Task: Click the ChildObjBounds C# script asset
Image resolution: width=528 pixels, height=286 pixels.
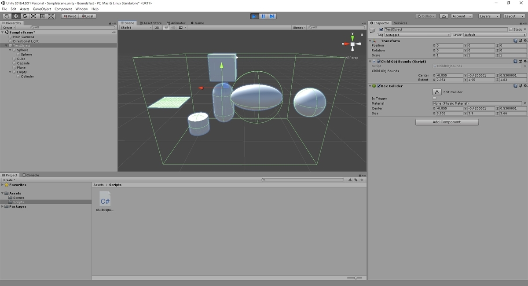Action: [105, 202]
